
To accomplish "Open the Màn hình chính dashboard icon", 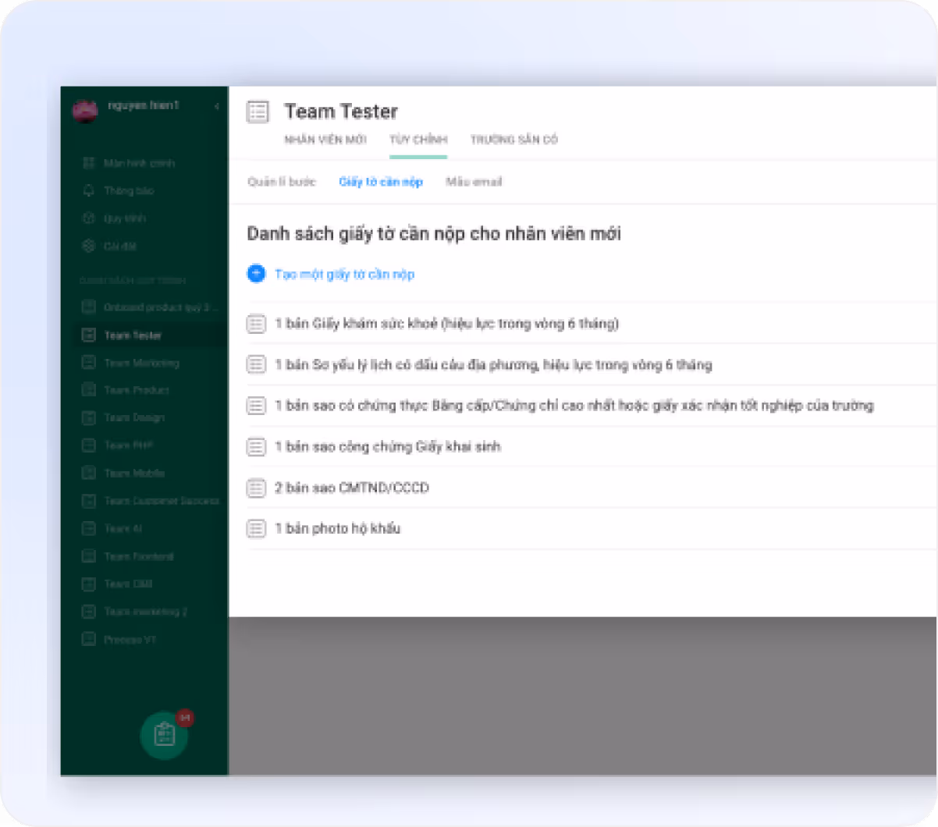I will coord(89,163).
